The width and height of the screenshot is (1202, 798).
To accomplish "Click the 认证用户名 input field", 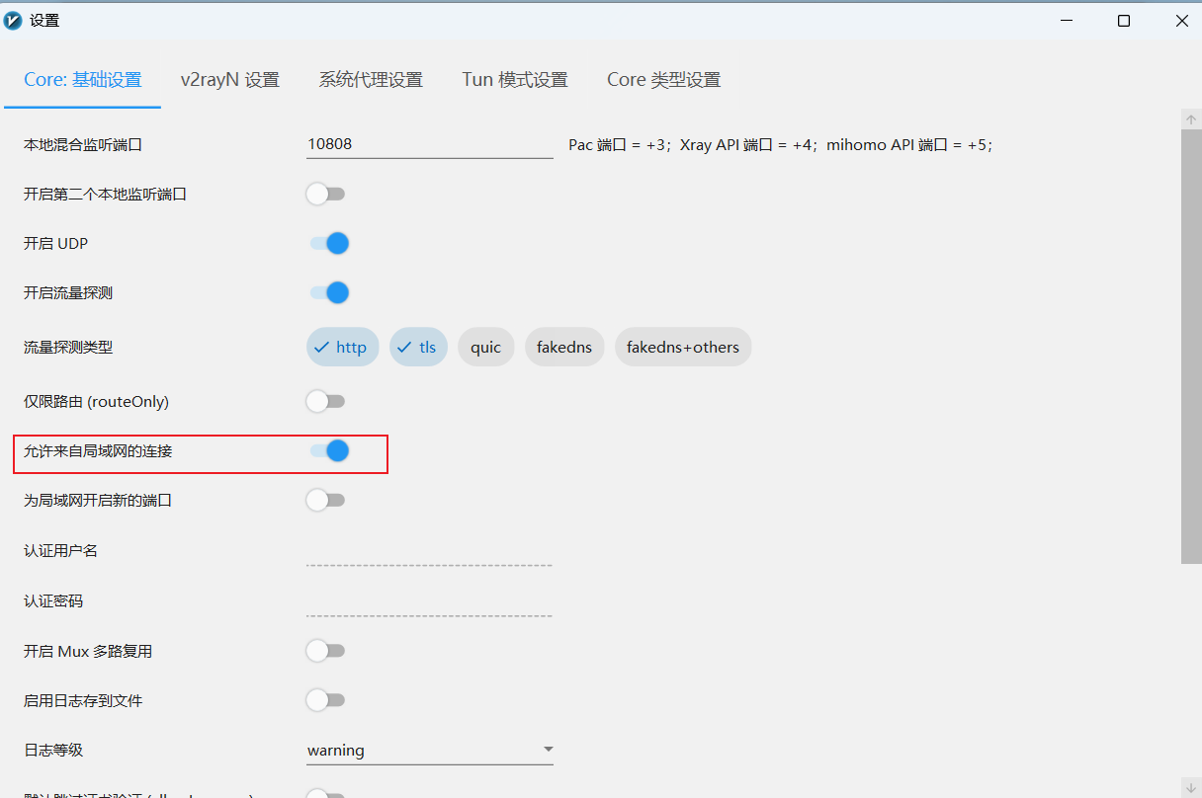I will click(x=429, y=551).
